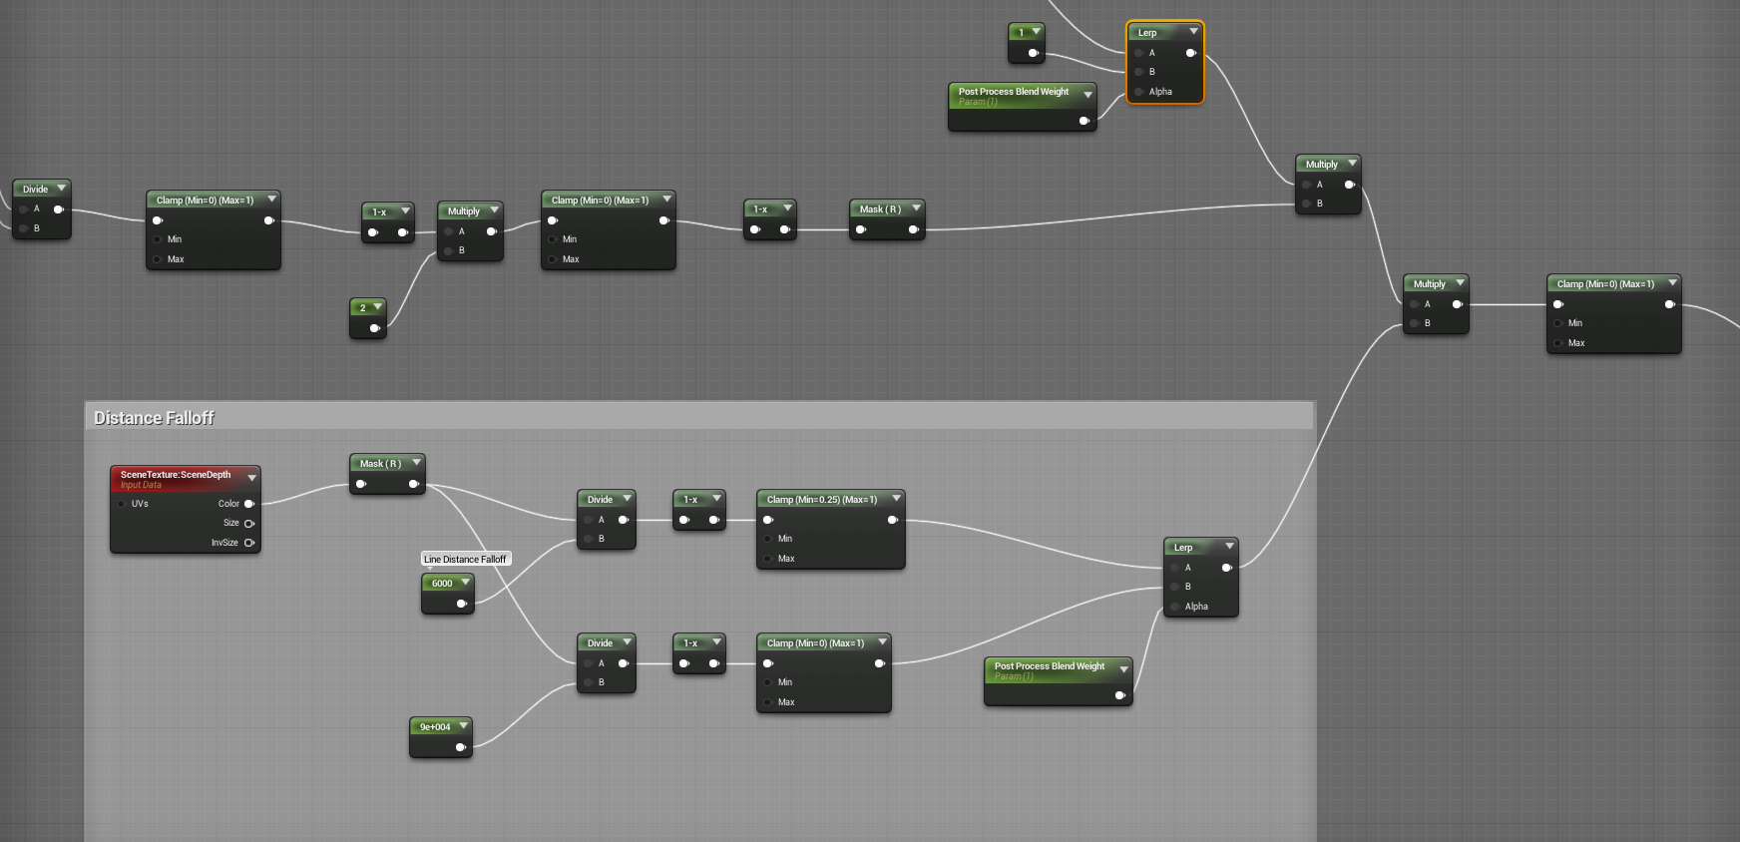This screenshot has height=842, width=1740.
Task: Click the selected Lerp node's Alpha input pin
Action: coord(1139,92)
